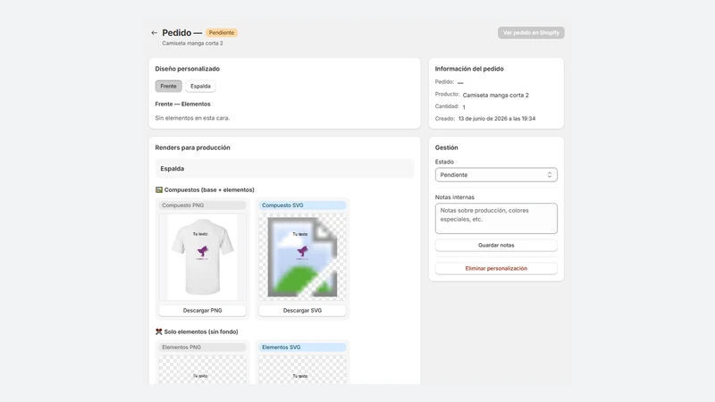Click the Compuestos picture icon
Image resolution: width=715 pixels, height=402 pixels.
tap(159, 189)
